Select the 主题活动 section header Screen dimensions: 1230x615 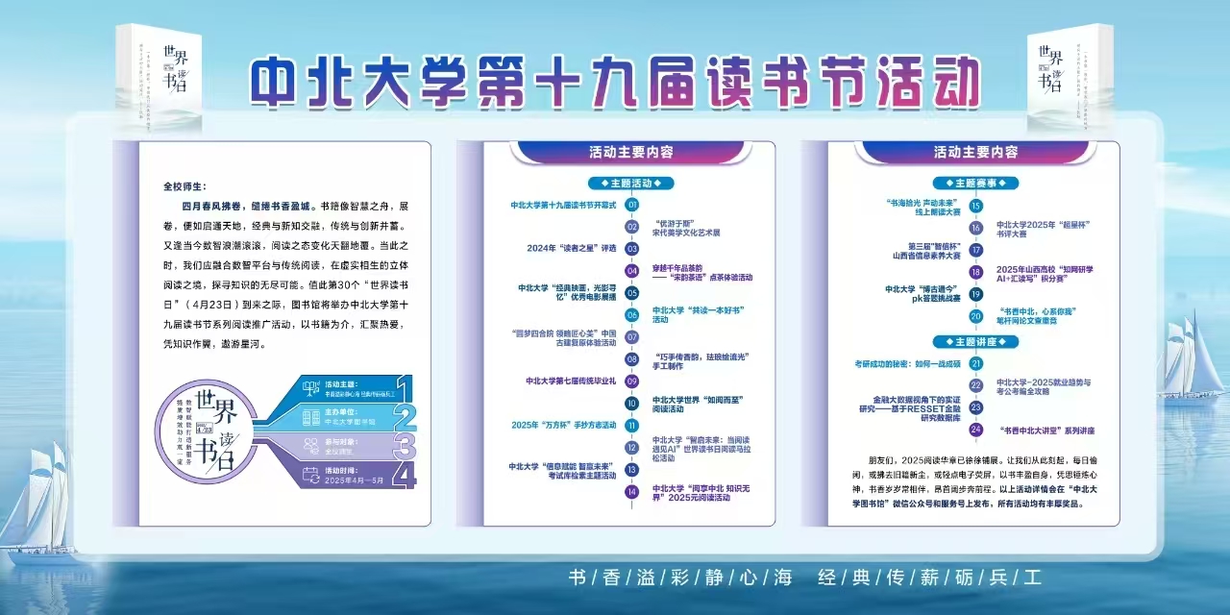point(631,183)
